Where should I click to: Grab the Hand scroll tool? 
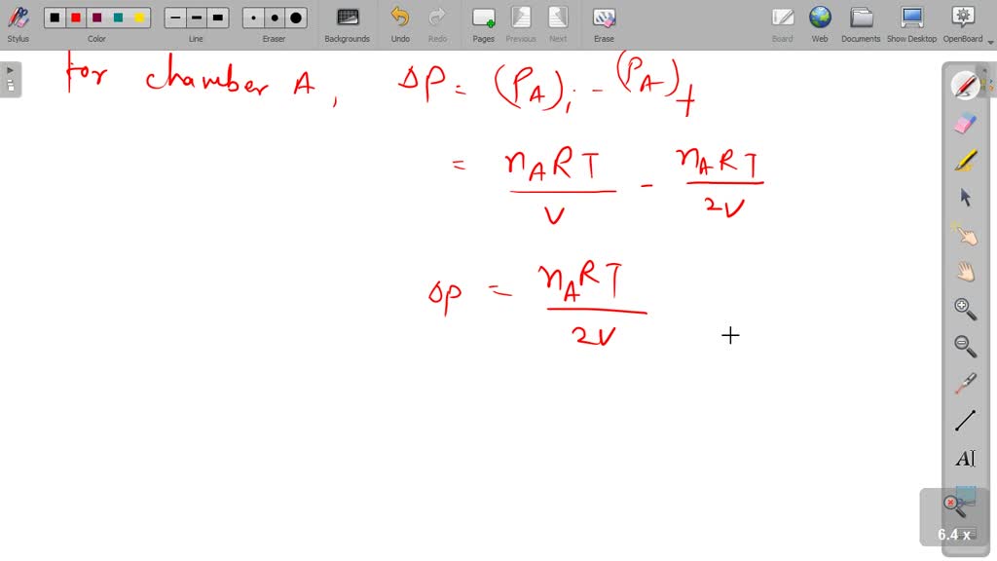964,271
